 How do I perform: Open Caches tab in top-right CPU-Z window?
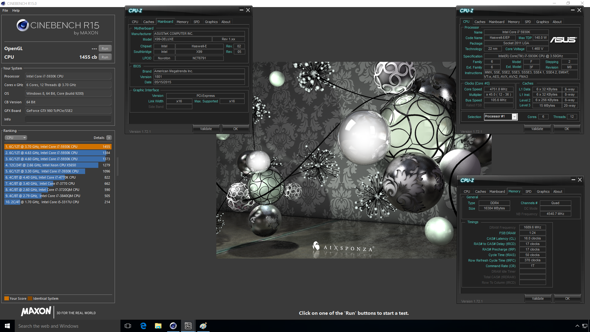coord(480,22)
